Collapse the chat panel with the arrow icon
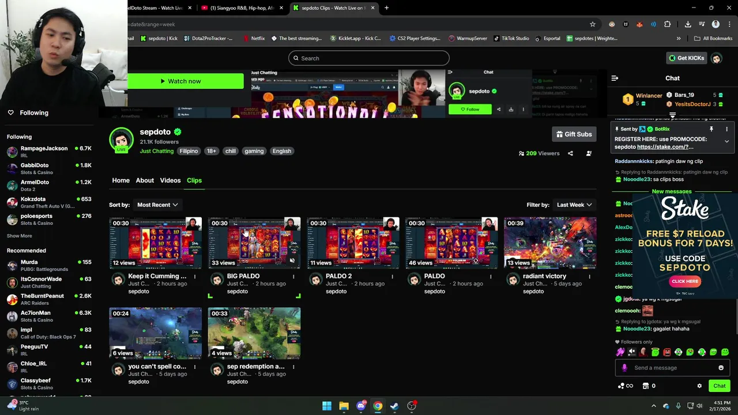The image size is (738, 415). point(615,78)
